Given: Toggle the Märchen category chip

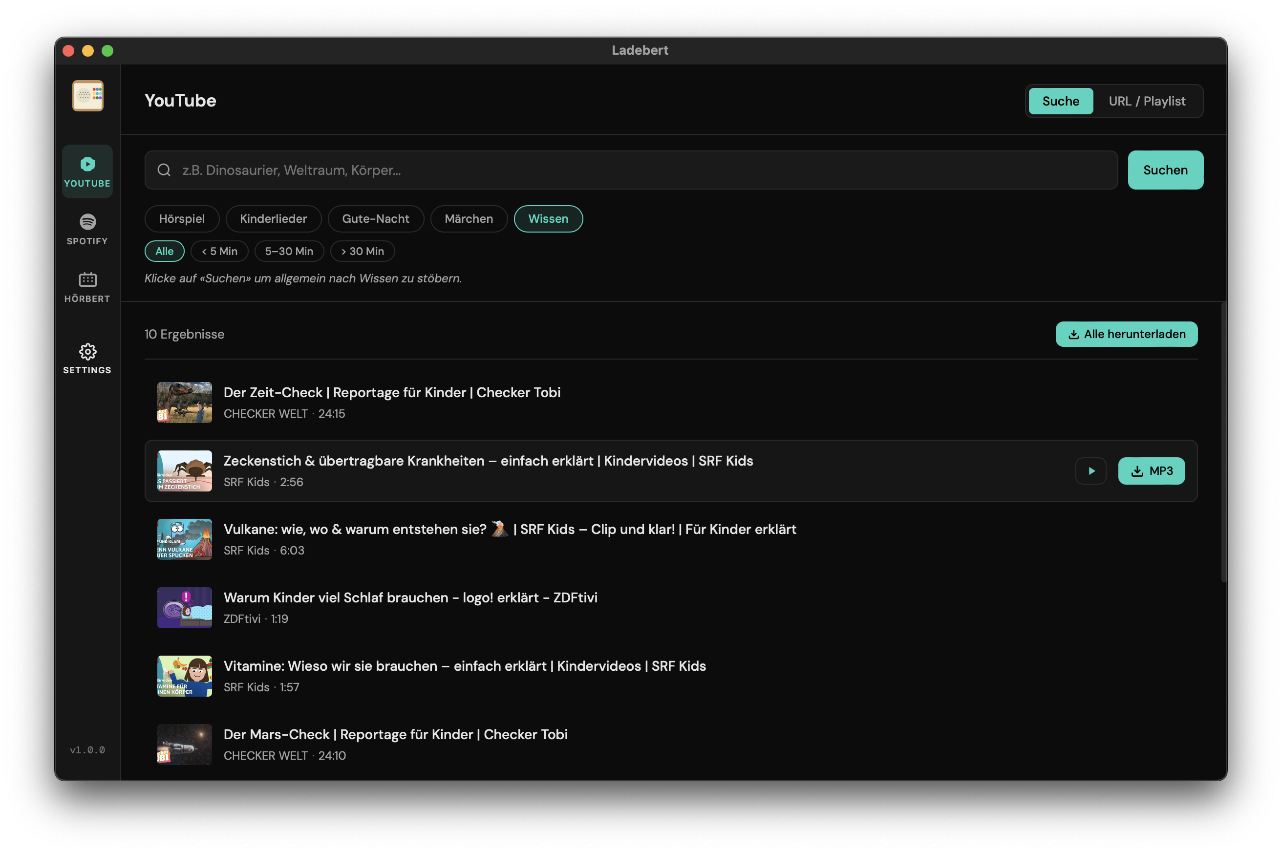Looking at the screenshot, I should click(469, 219).
